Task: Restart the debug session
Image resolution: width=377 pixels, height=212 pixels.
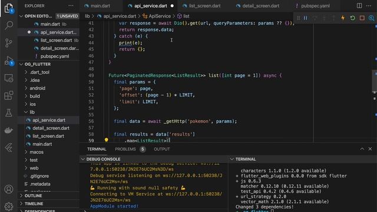Action: point(352,18)
